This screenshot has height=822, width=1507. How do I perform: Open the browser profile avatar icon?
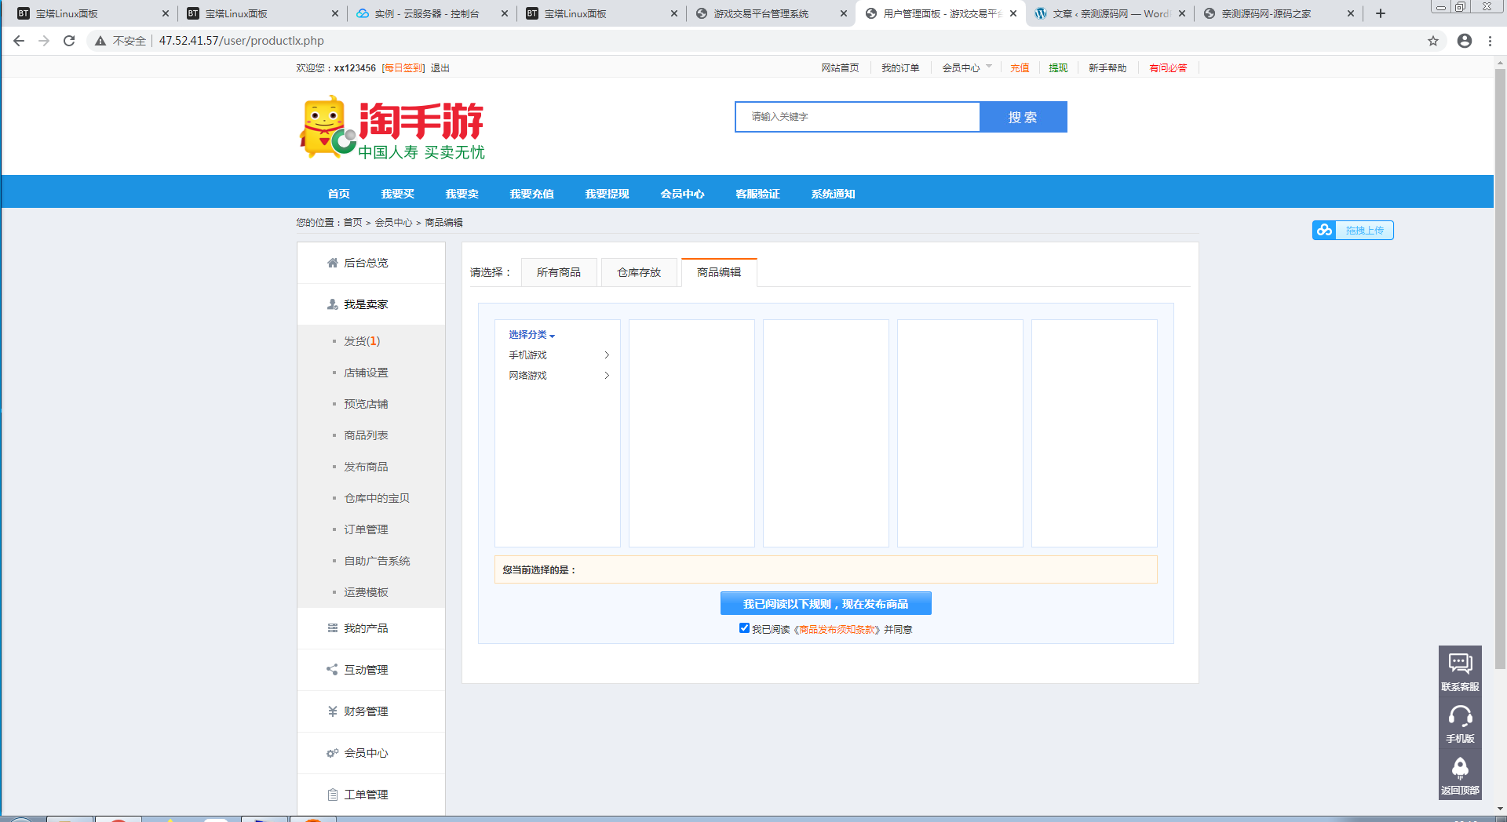click(x=1465, y=41)
